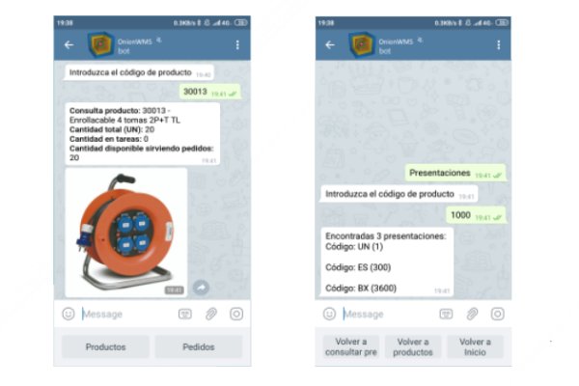Open three-dot menu in right chat header
This screenshot has height=386, width=579.
[x=499, y=45]
